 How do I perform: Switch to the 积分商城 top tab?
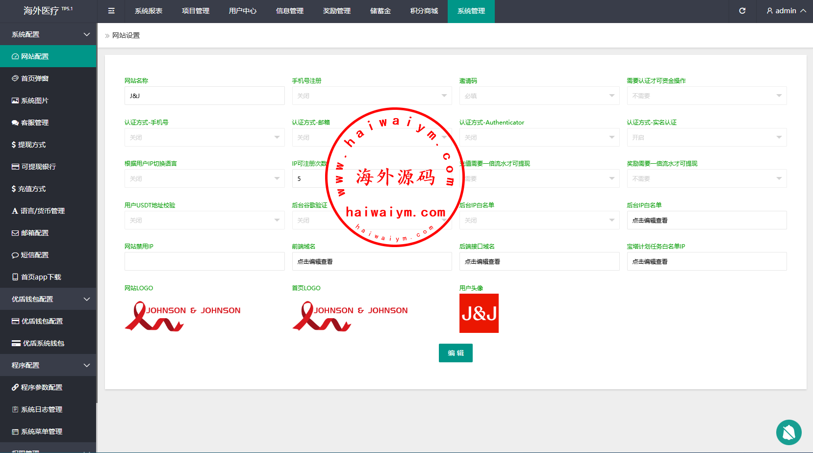click(x=424, y=11)
